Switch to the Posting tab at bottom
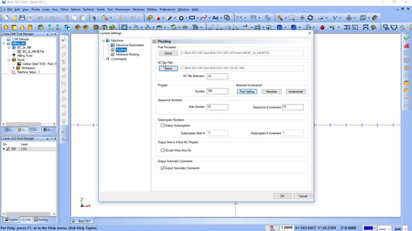 click(x=41, y=219)
